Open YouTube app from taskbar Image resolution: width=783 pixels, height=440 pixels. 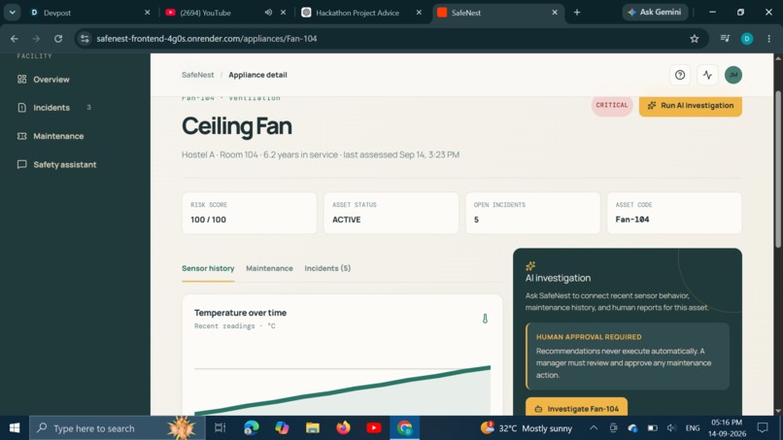point(373,428)
